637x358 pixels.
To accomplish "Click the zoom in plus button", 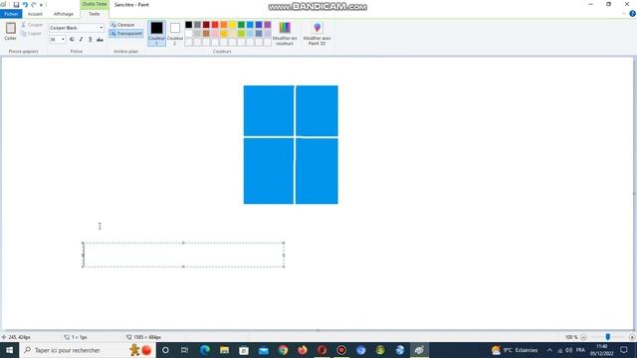I will pyautogui.click(x=632, y=337).
